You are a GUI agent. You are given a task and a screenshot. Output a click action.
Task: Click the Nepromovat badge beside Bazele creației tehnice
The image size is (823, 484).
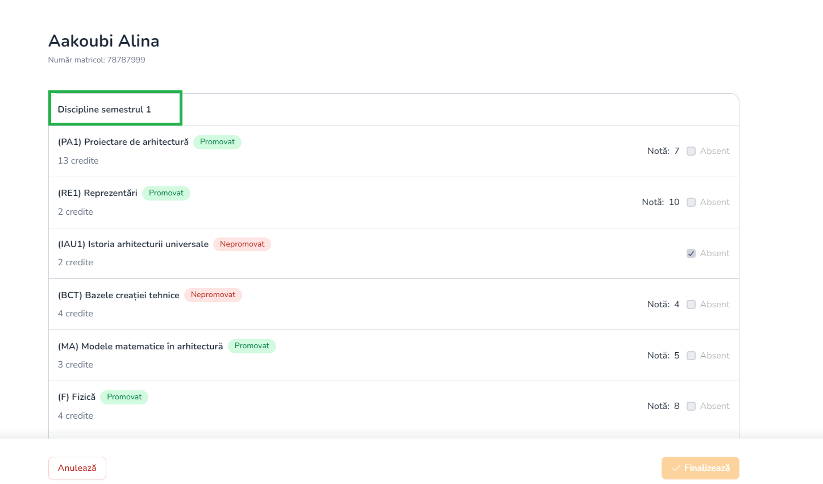click(x=213, y=295)
